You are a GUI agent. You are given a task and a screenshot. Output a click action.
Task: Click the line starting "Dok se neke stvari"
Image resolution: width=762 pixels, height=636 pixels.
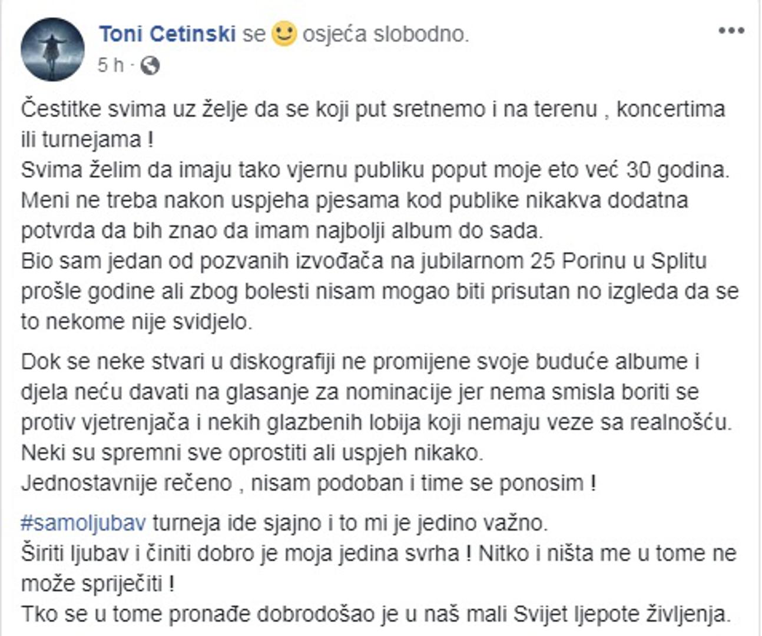pos(360,362)
